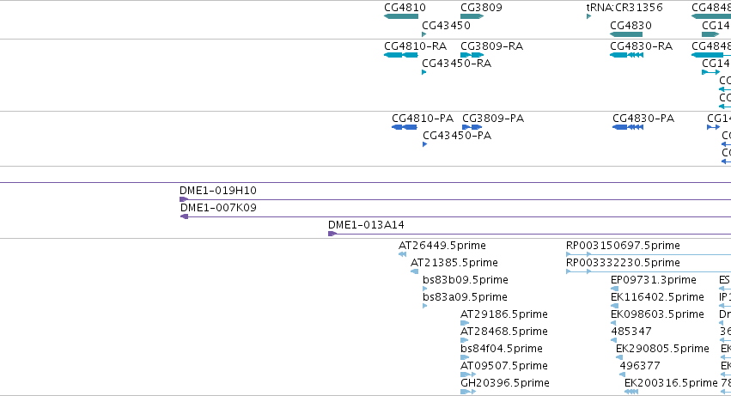731x396 pixels.
Task: Select the RP003150697.5prime read feature
Action: coord(649,254)
